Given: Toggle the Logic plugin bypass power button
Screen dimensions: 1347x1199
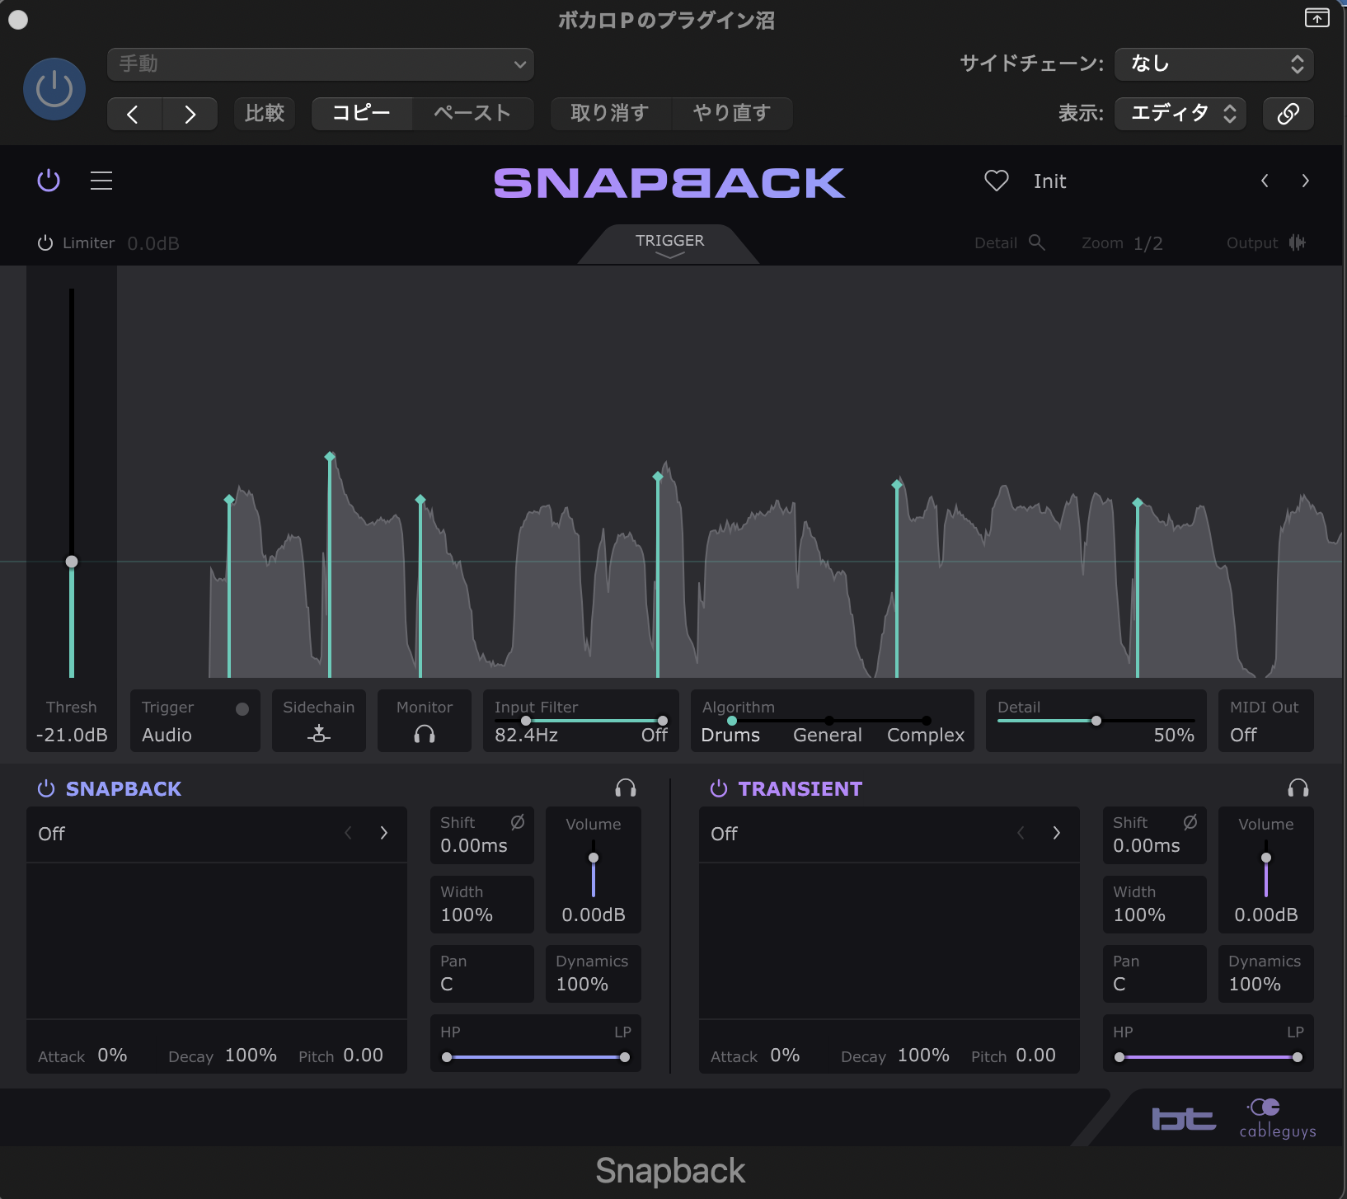Looking at the screenshot, I should click(54, 89).
